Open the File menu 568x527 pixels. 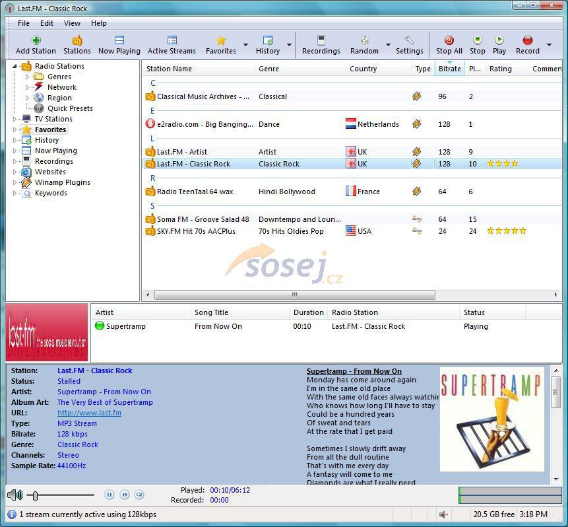click(24, 23)
